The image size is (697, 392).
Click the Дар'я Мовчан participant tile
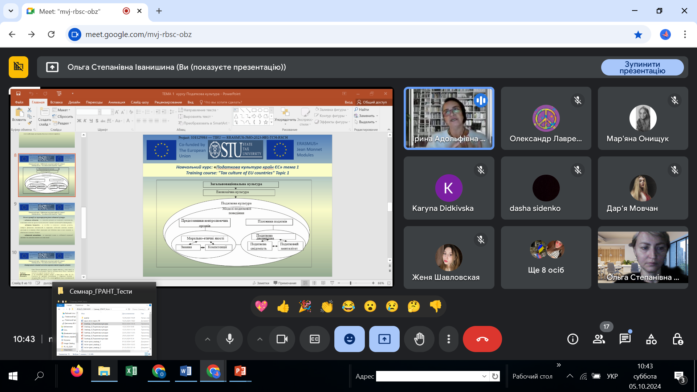click(643, 188)
